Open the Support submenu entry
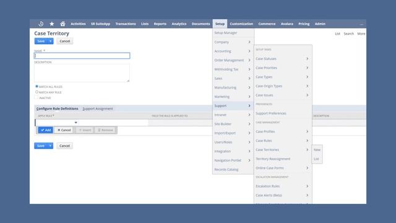 pos(233,106)
